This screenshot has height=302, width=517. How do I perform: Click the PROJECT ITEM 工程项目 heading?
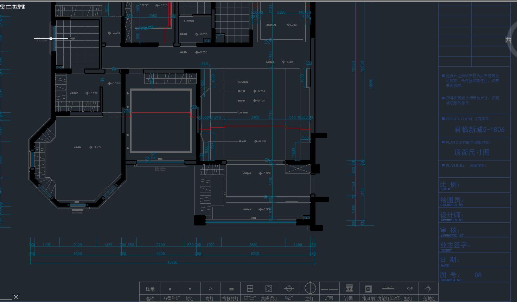[468, 119]
